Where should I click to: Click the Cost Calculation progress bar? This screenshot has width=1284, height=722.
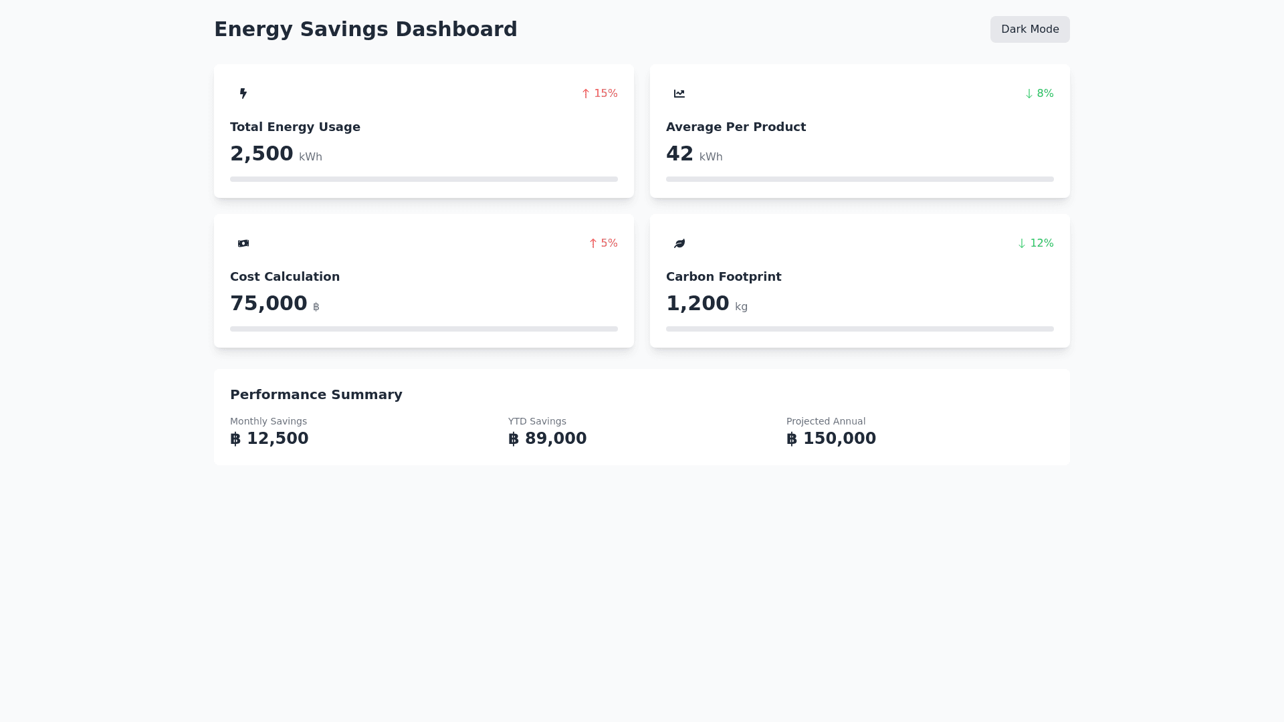[x=424, y=329]
